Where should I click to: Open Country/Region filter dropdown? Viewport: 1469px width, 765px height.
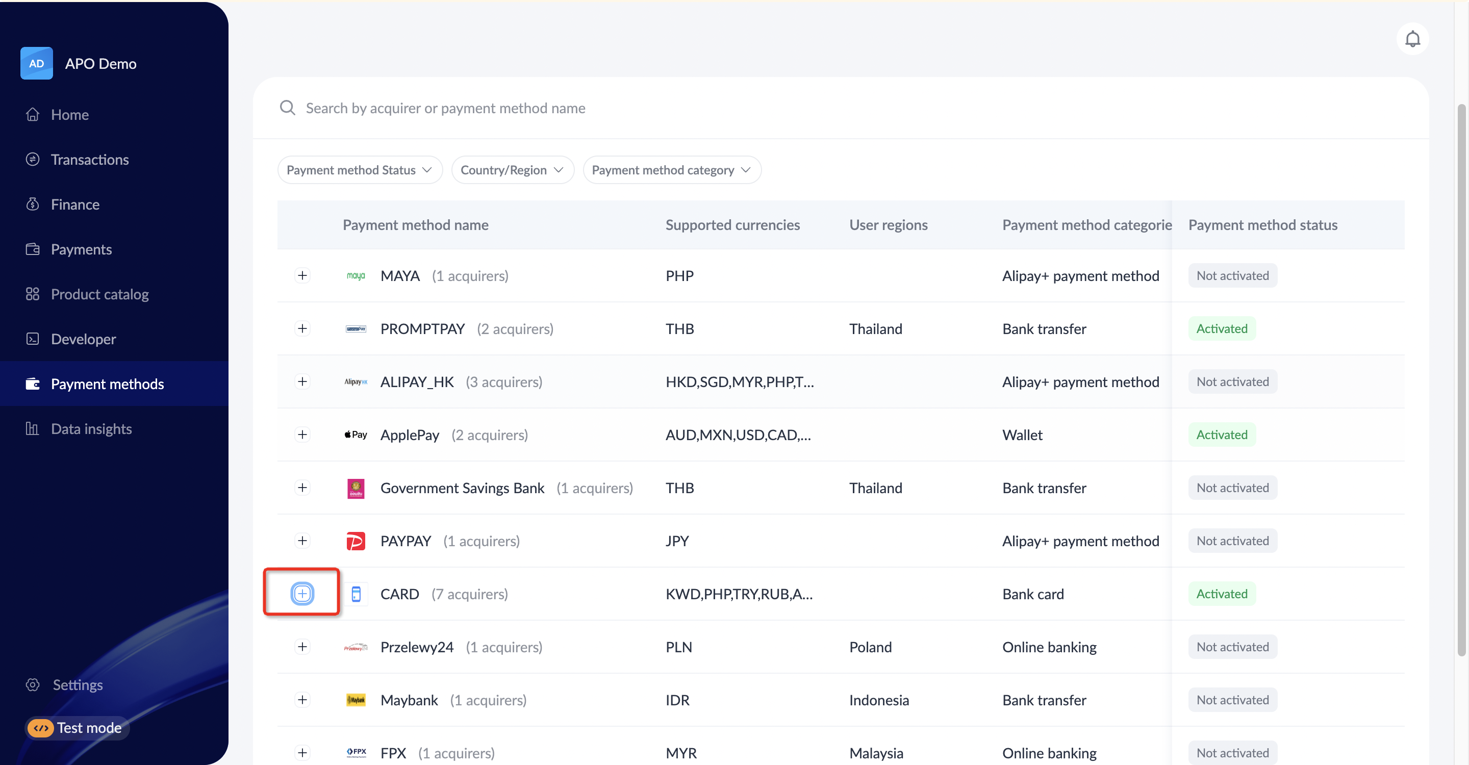click(512, 170)
